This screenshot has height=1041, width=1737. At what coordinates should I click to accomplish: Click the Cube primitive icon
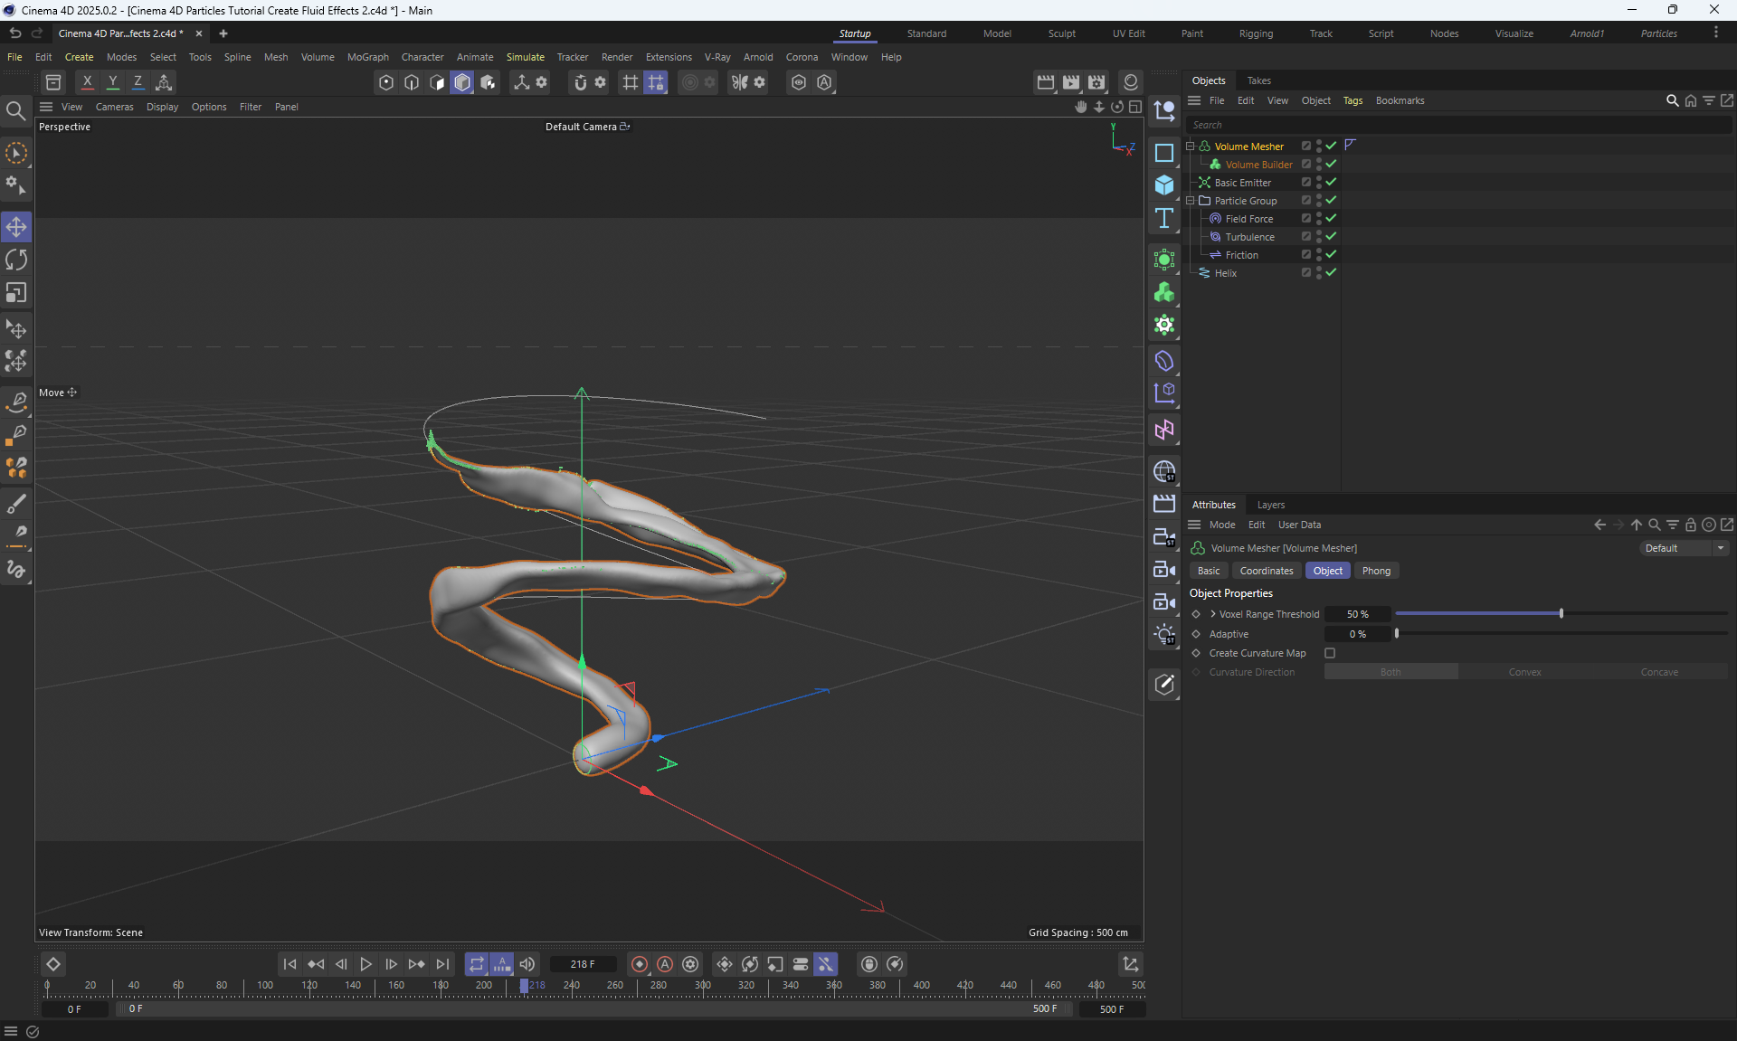pos(1164,185)
